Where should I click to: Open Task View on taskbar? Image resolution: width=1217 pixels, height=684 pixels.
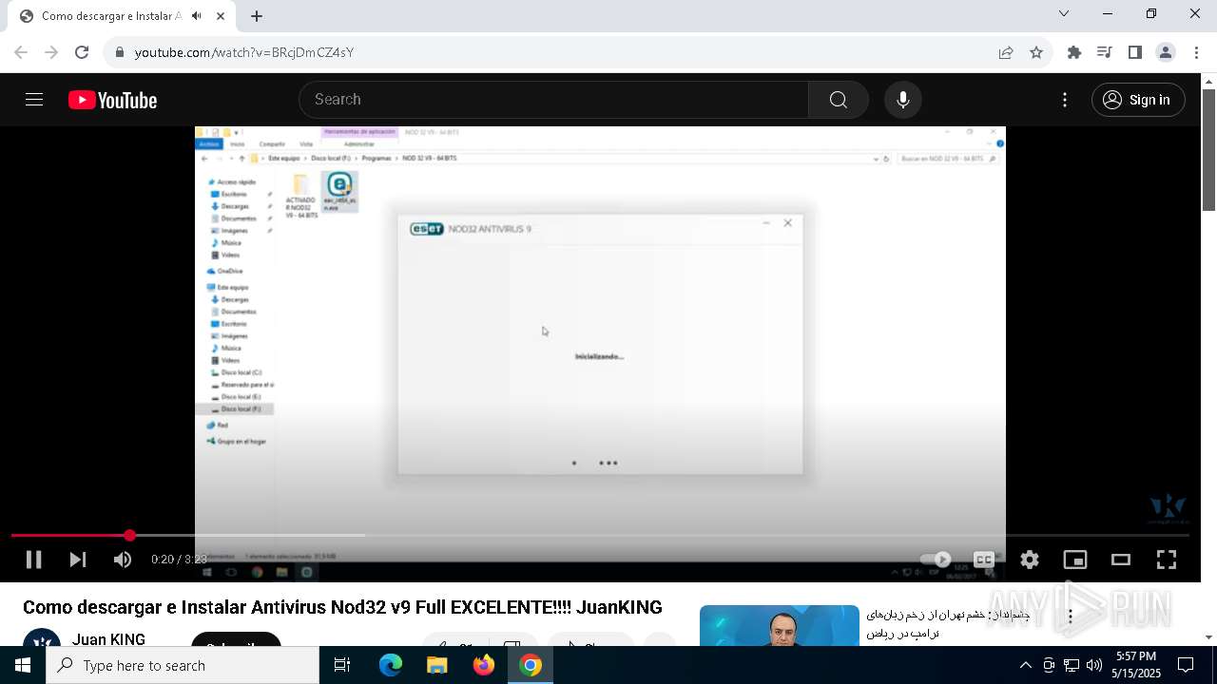click(x=342, y=665)
